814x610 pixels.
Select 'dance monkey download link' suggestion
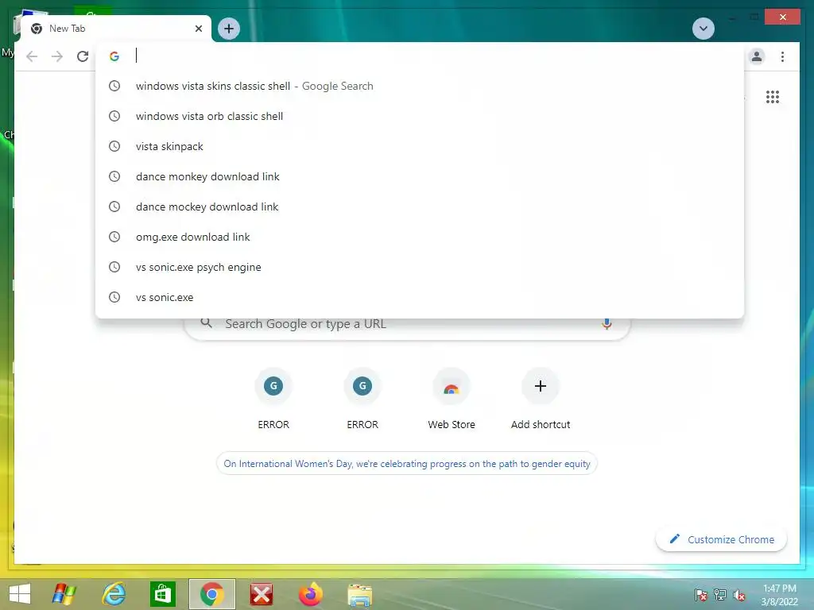coord(420,176)
